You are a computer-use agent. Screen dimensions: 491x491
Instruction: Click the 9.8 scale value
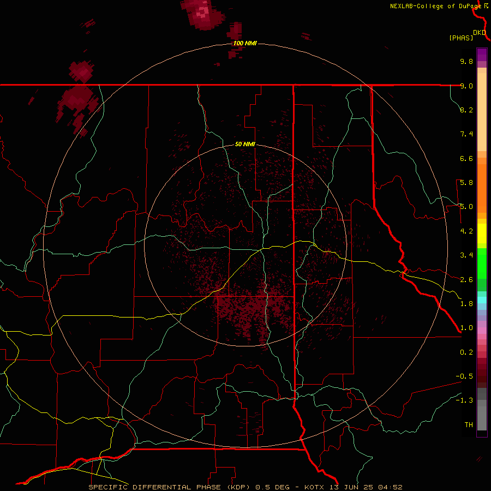[466, 61]
